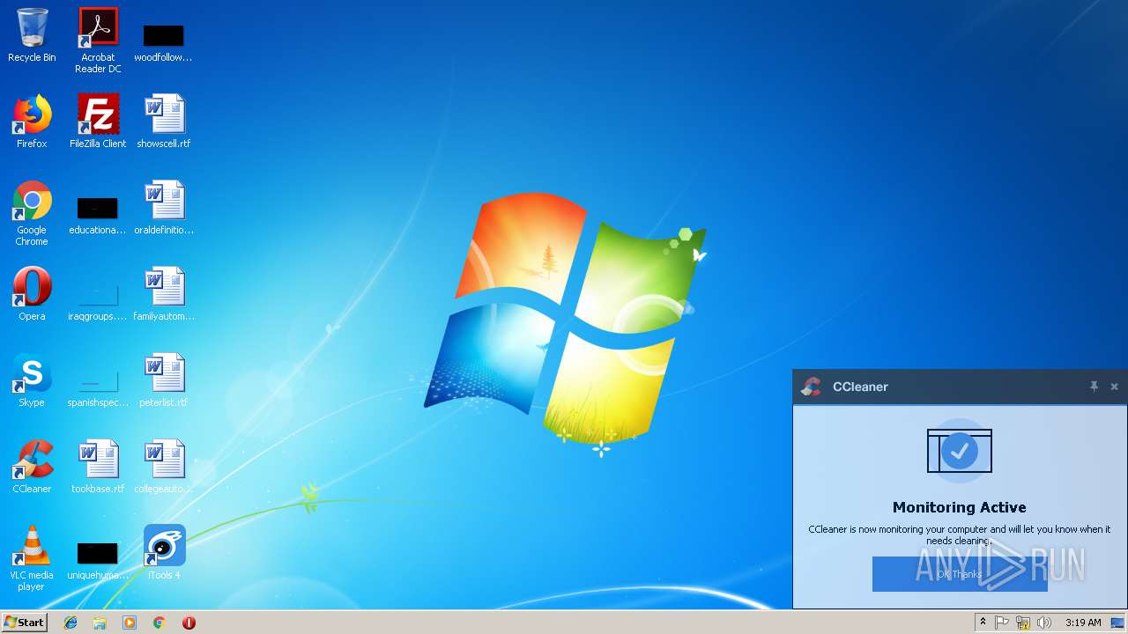Screen dimensions: 1128x634
Task: Select the educationa... desktop file
Action: [98, 215]
